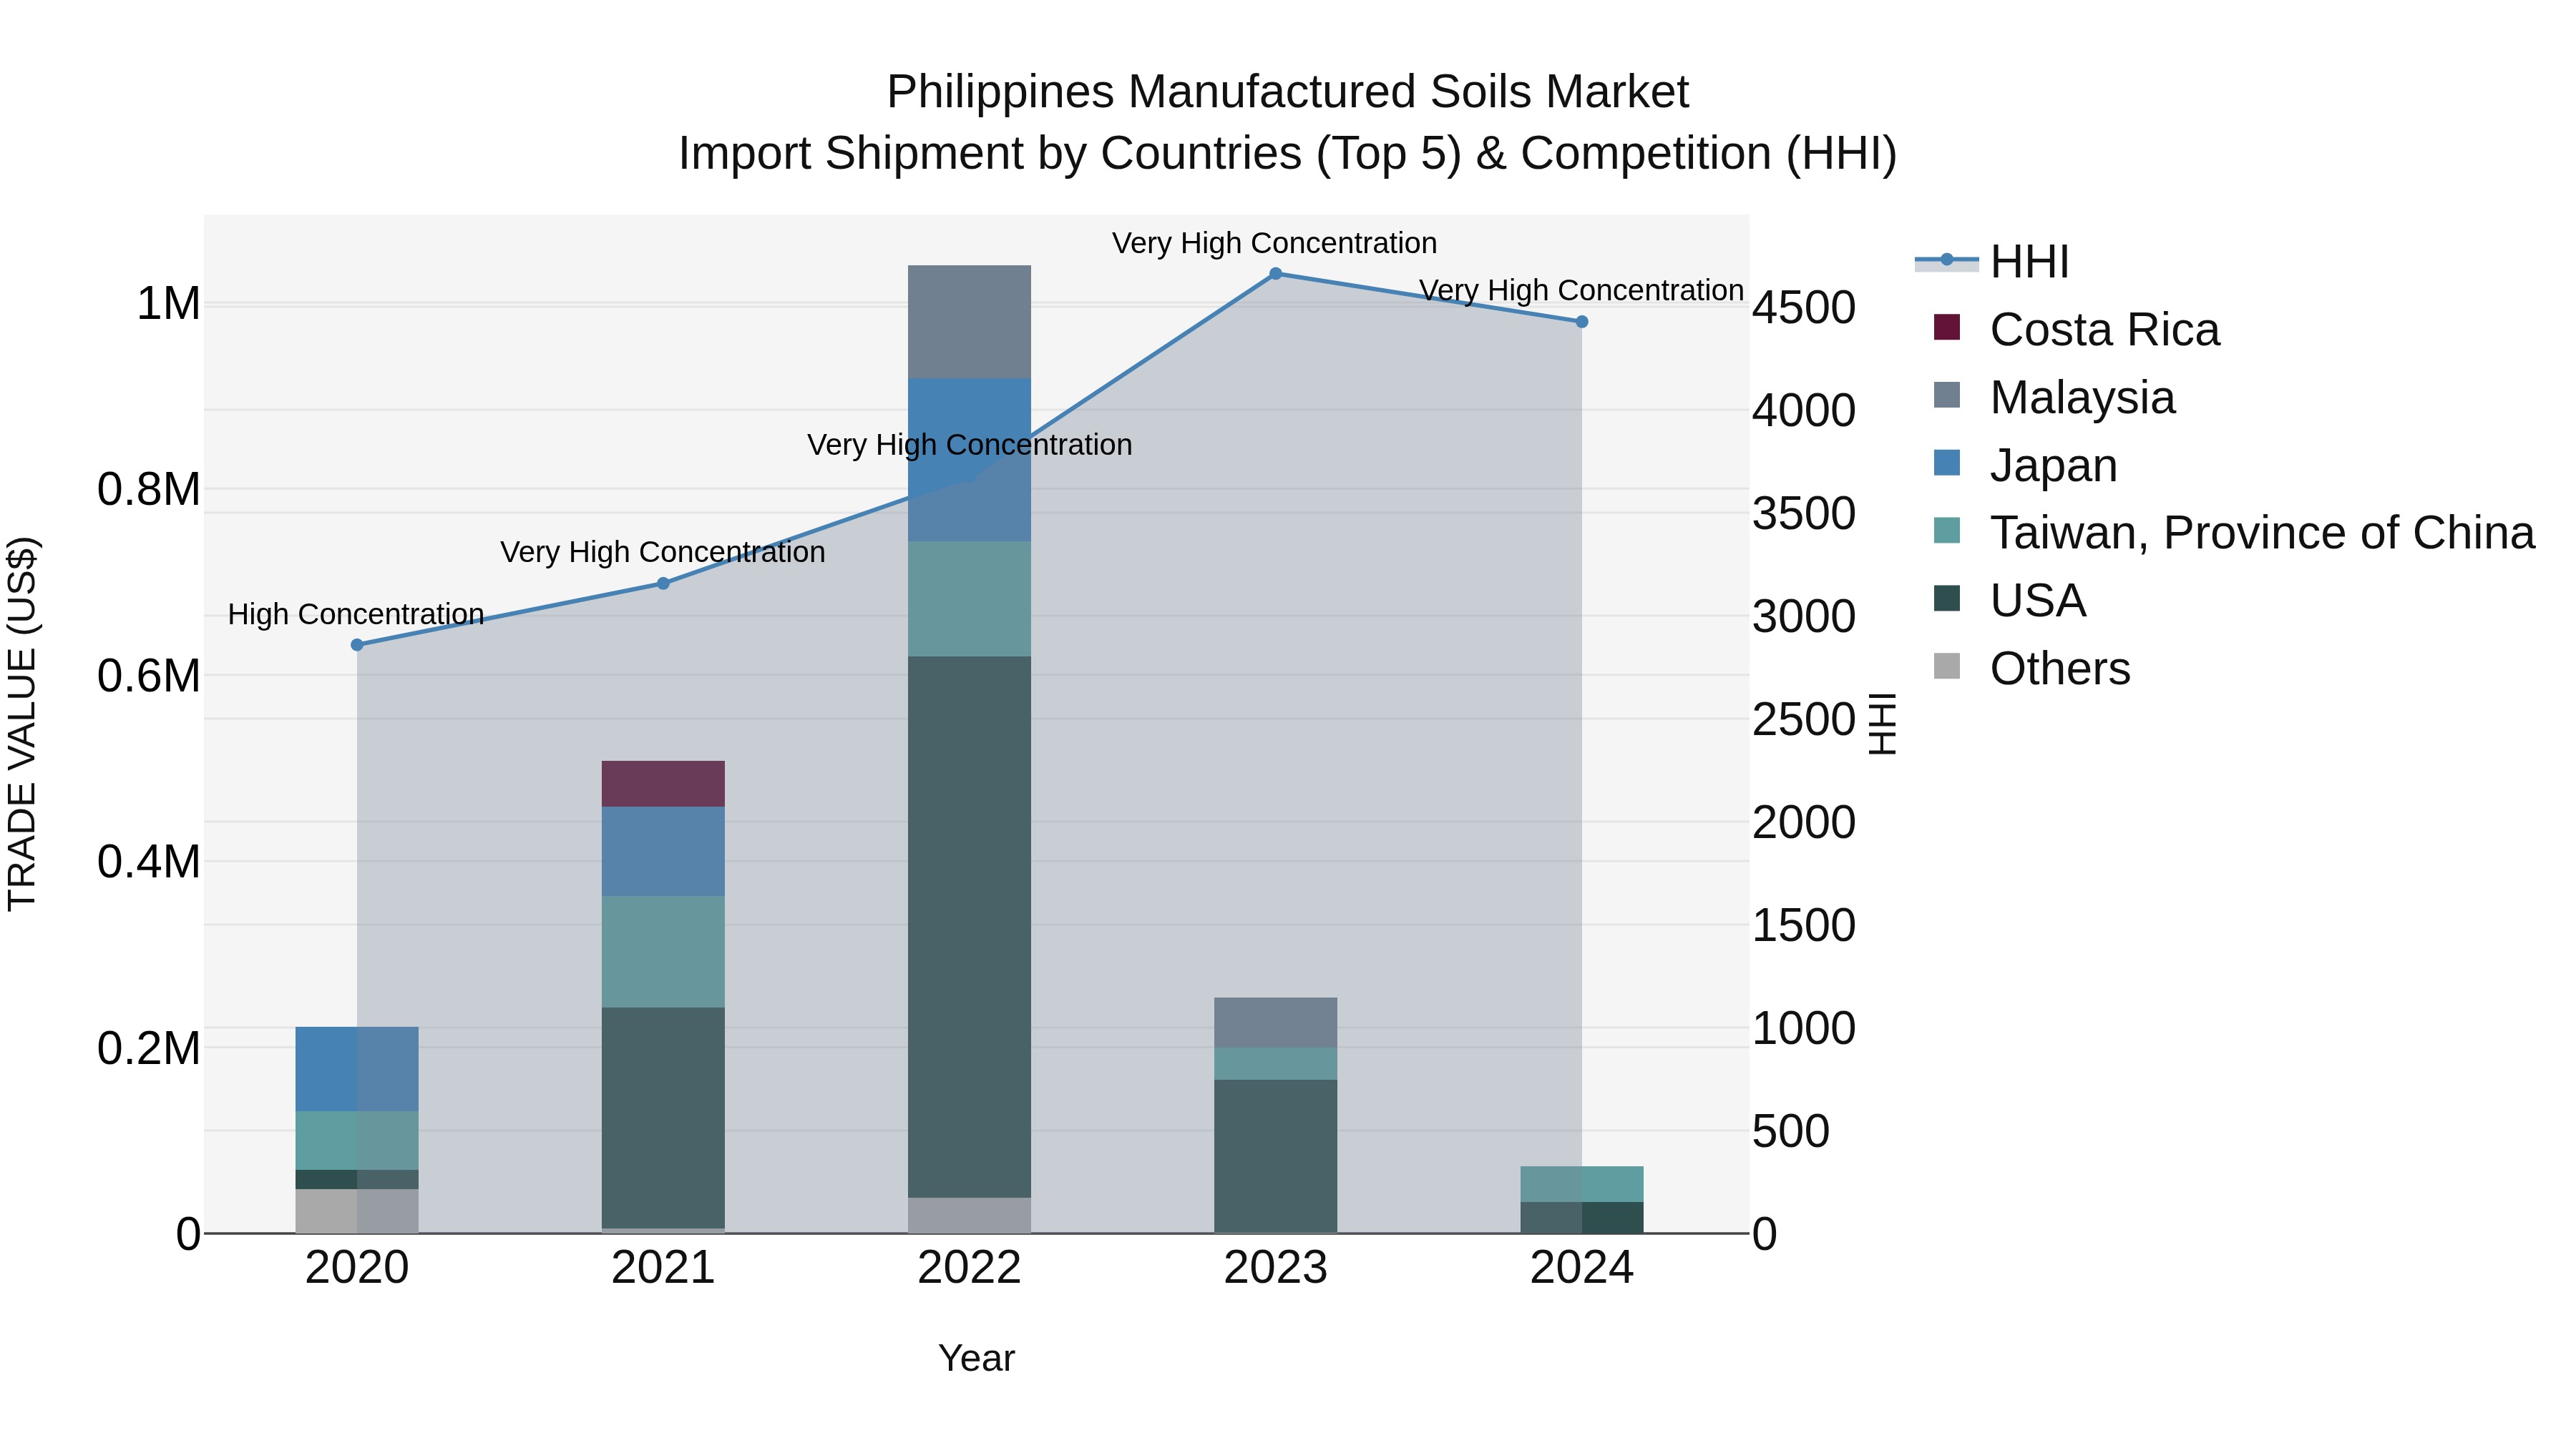Toggle Malaysia series via legend label
Image resolution: width=2576 pixels, height=1448 pixels.
click(2082, 398)
